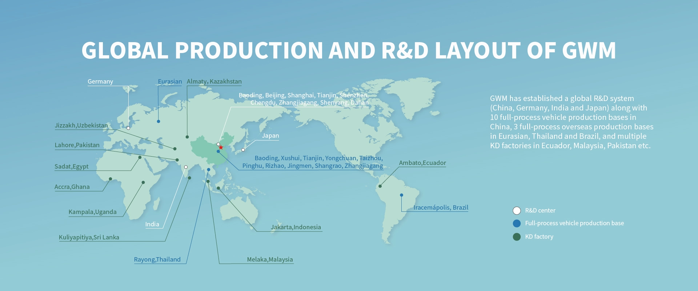This screenshot has height=291, width=698.
Task: Click the Jizzakh, Uzbekistan label
Action: [x=81, y=125]
